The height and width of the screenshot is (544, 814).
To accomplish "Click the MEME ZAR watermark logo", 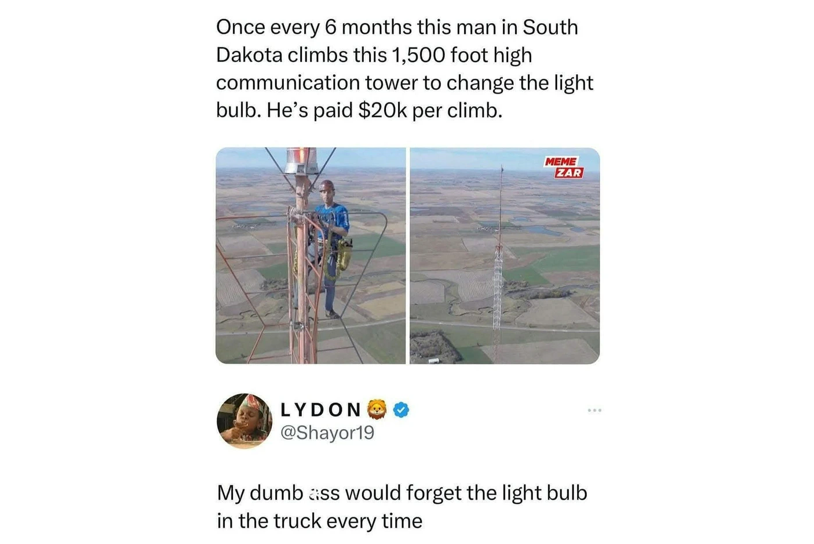I will click(x=563, y=167).
